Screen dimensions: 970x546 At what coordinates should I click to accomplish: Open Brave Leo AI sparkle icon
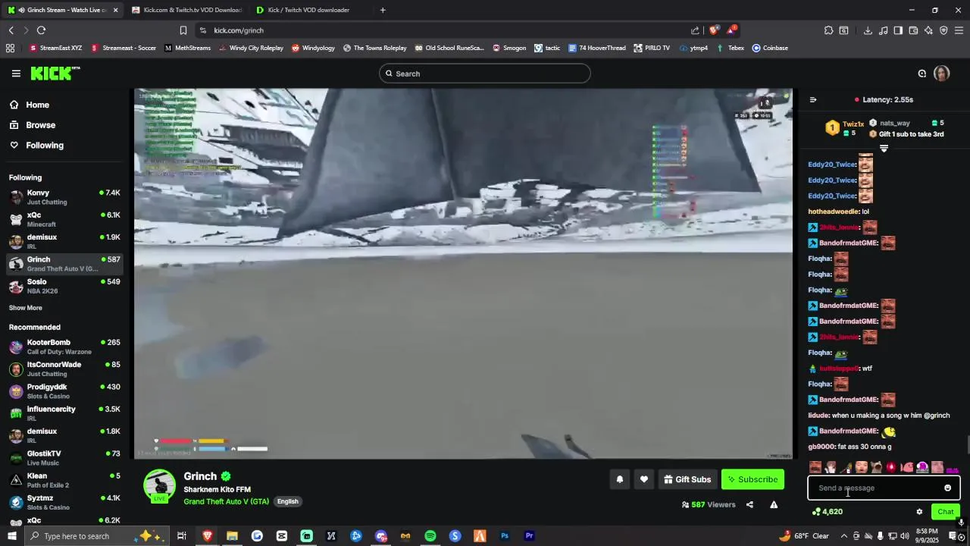(928, 30)
